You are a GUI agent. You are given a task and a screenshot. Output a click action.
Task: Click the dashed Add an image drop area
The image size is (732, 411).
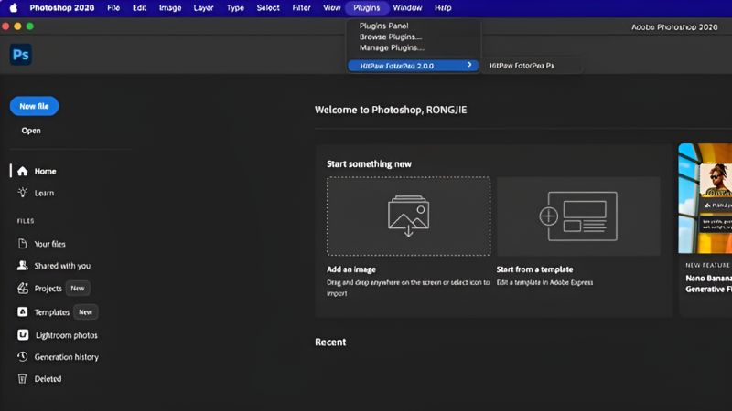click(x=408, y=216)
